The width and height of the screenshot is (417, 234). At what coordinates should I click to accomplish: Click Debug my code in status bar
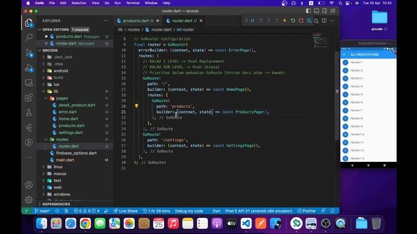[x=189, y=211]
